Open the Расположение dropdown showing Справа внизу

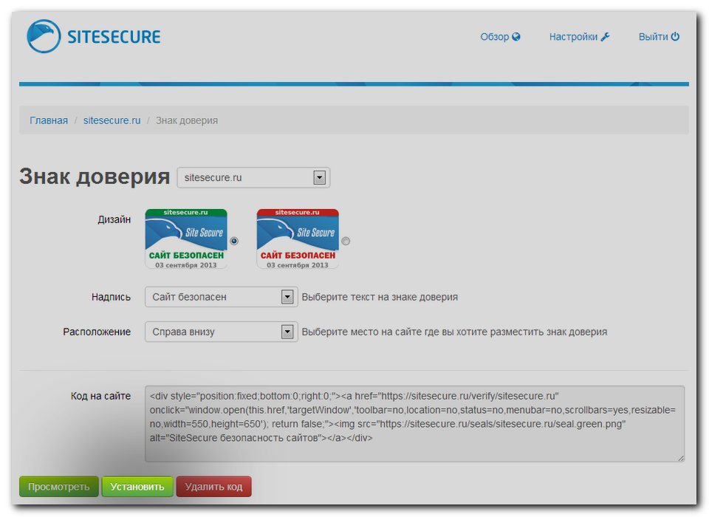(221, 332)
